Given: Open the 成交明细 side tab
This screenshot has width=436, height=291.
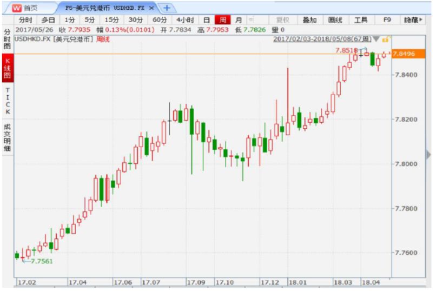Looking at the screenshot, I should pos(8,138).
